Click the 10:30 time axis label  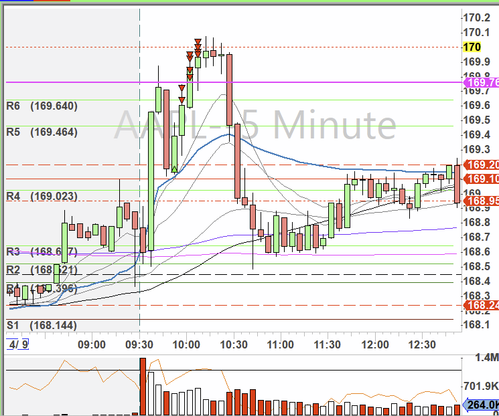coord(234,345)
